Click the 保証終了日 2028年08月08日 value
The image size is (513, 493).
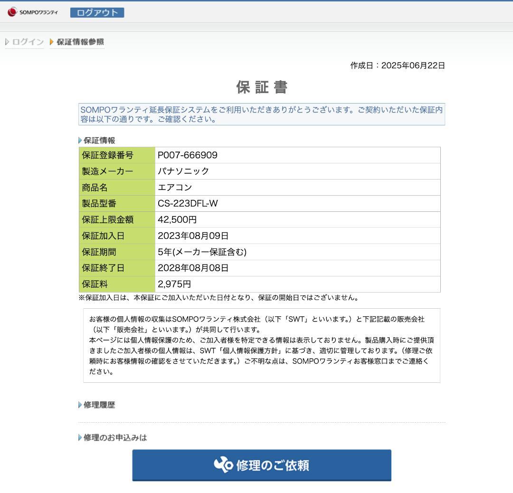(x=193, y=268)
